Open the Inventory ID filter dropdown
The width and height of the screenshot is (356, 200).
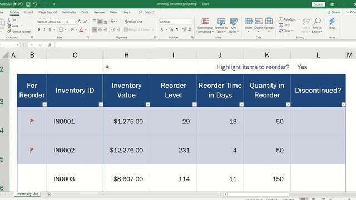pyautogui.click(x=101, y=104)
